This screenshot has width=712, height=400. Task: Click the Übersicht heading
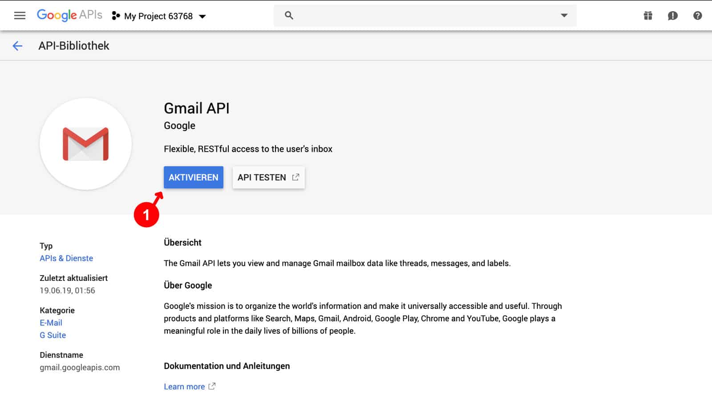coord(182,243)
